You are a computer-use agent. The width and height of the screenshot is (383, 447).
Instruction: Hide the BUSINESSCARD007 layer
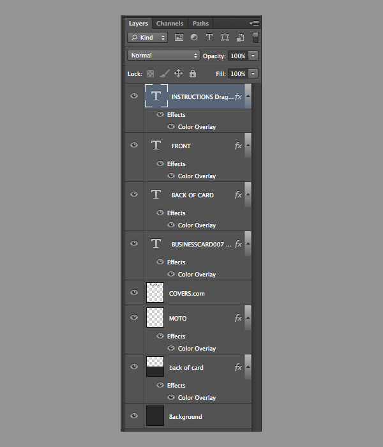click(x=134, y=243)
